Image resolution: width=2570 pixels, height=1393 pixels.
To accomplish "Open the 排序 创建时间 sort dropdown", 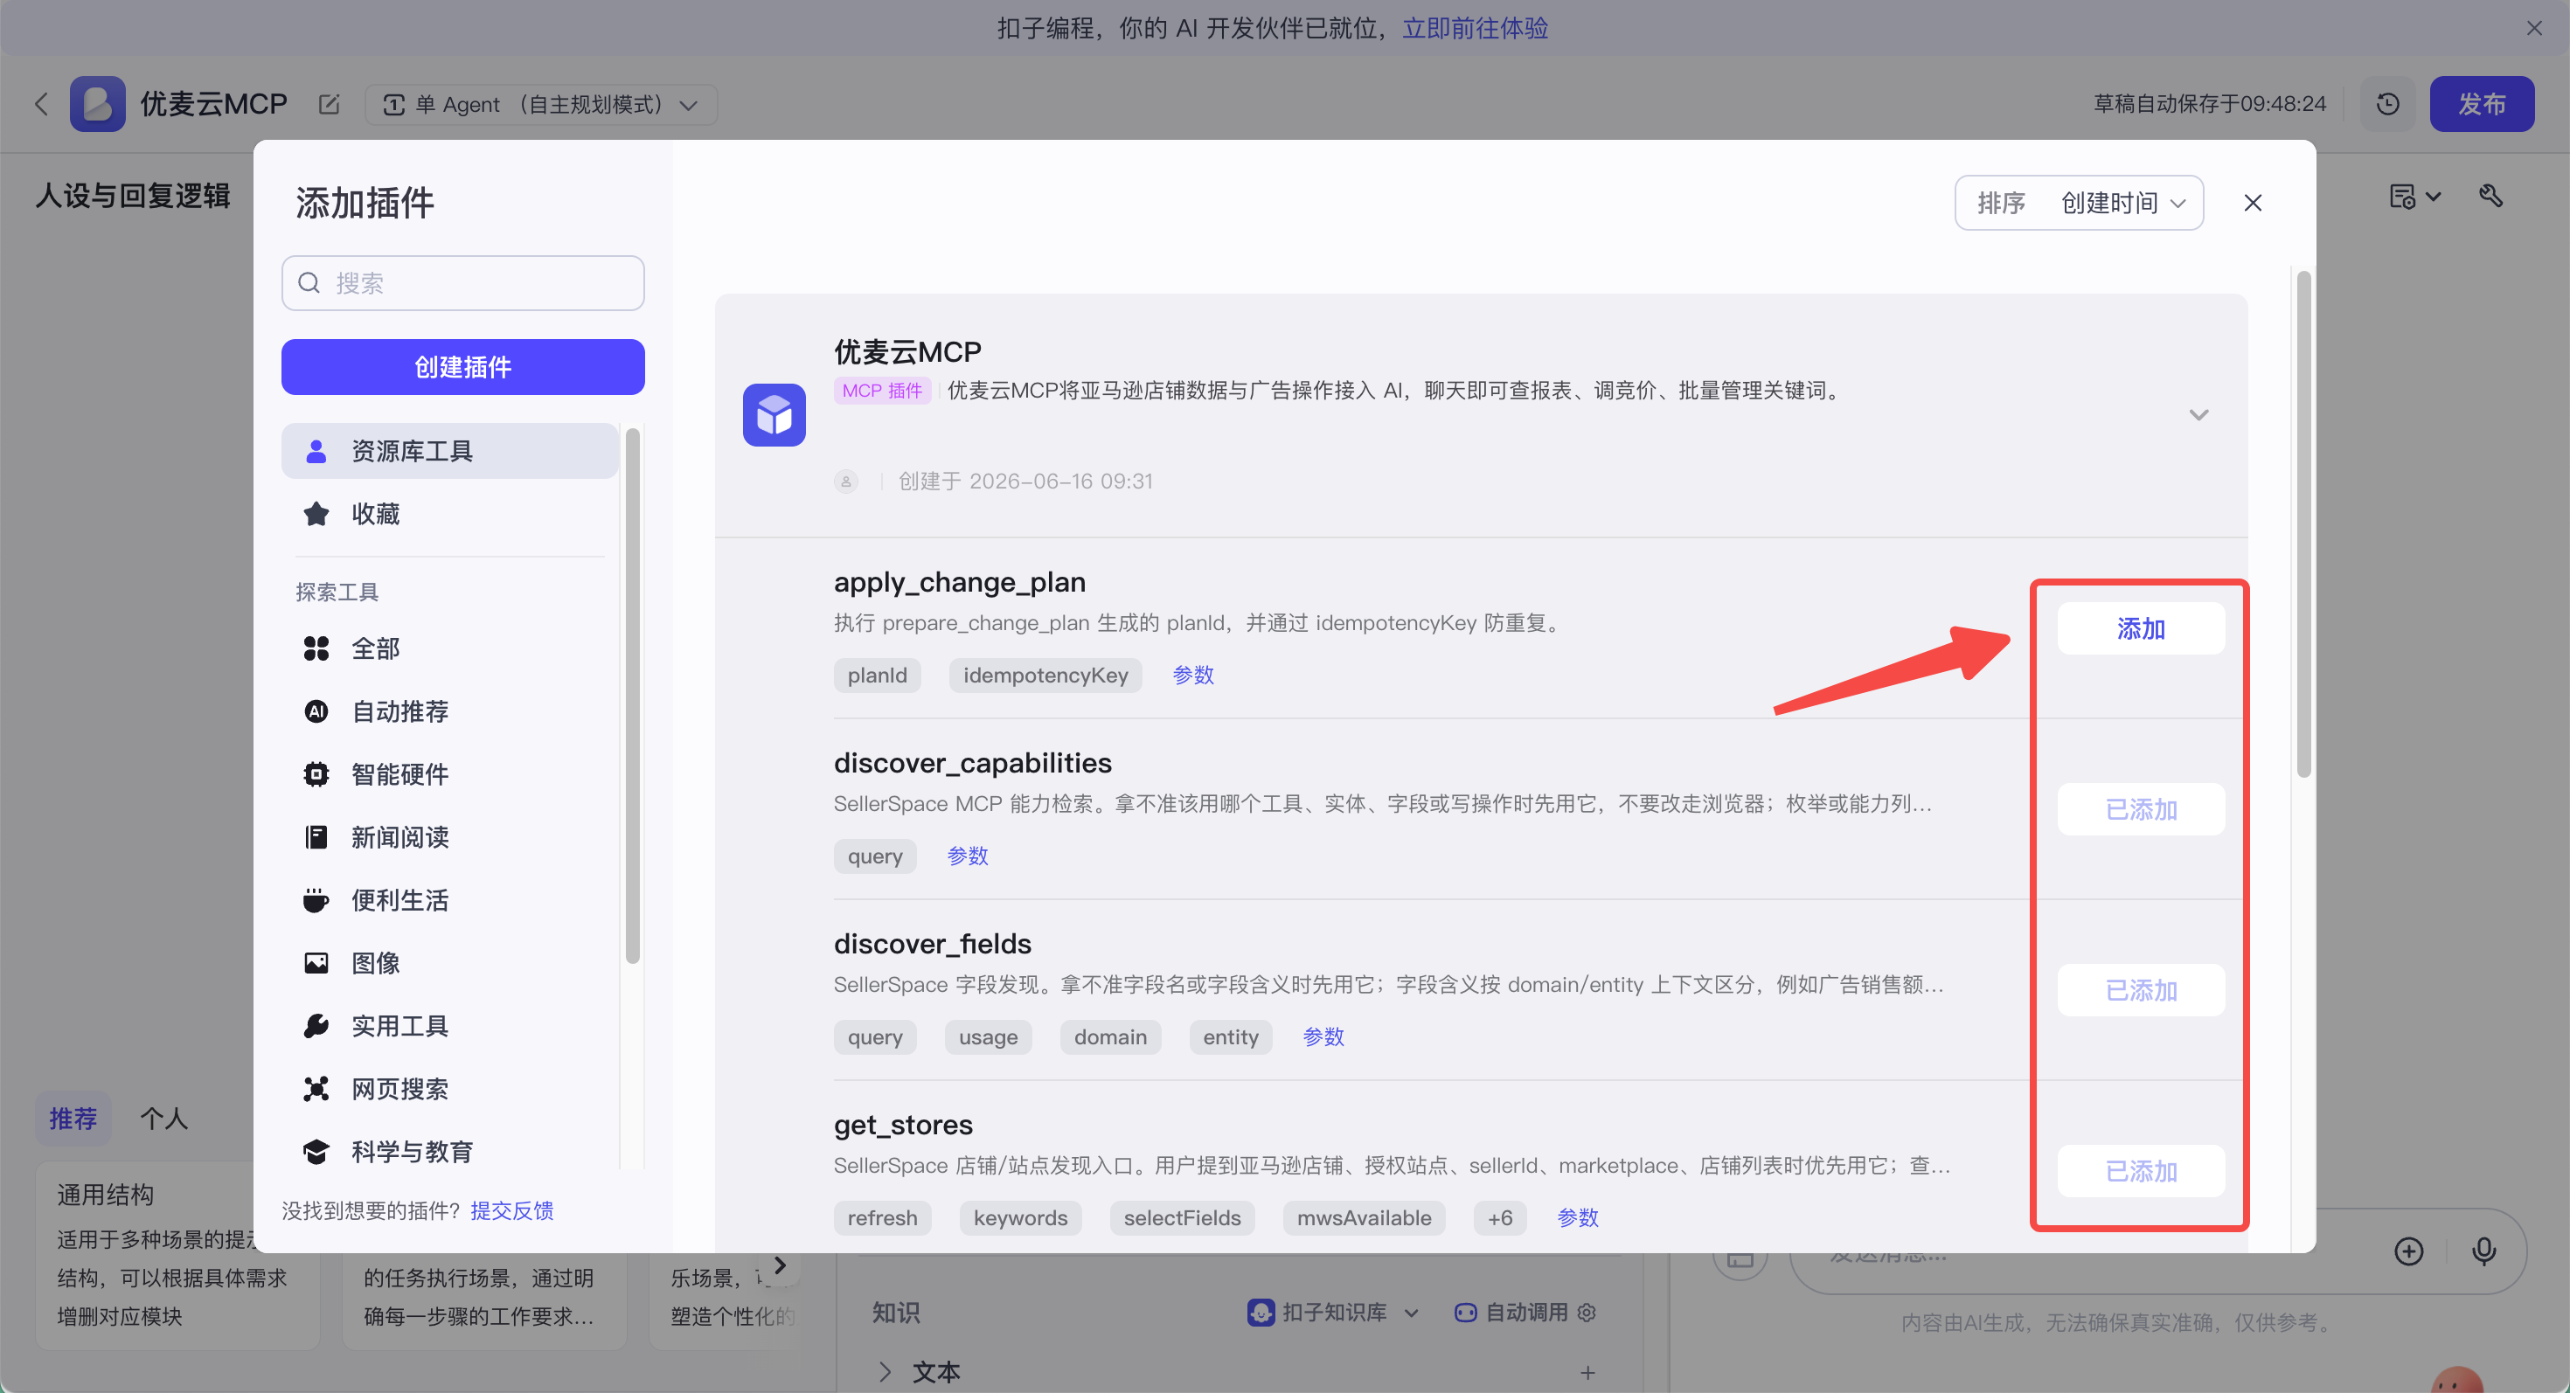I will point(2079,204).
